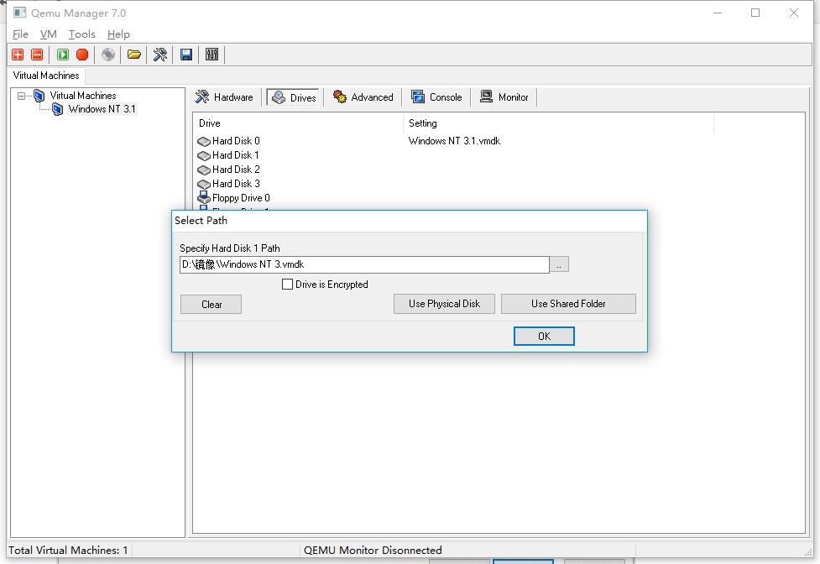The image size is (820, 564).
Task: Select the Virtual Machines tree label
Action: click(x=82, y=96)
